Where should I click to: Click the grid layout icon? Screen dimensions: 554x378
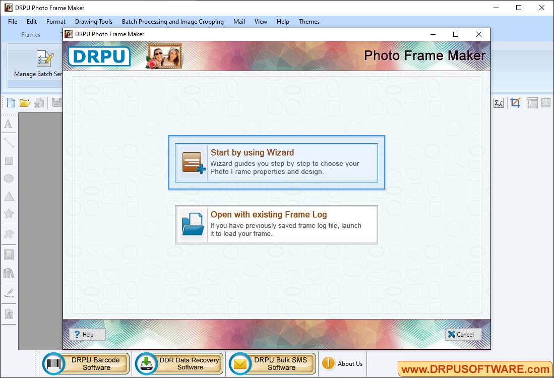[545, 102]
